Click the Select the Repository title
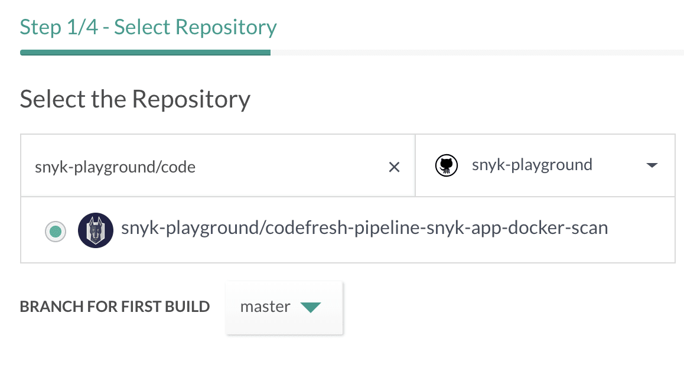Viewport: 684px width, 371px height. [135, 99]
